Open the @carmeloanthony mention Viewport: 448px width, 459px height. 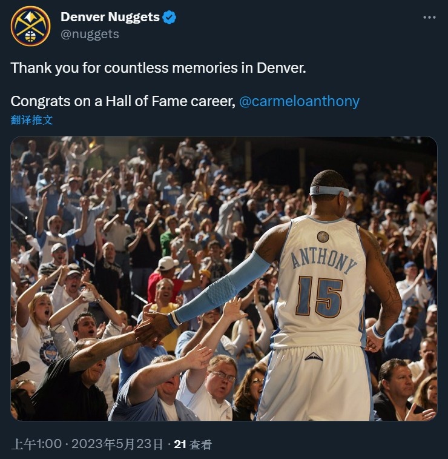click(x=299, y=101)
